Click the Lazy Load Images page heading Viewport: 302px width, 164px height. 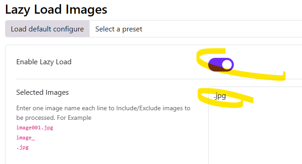(x=56, y=10)
